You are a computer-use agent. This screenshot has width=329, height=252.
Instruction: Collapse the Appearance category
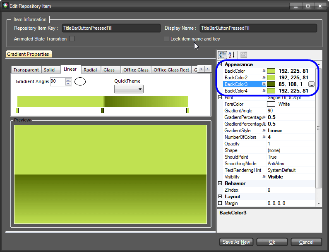click(220, 64)
